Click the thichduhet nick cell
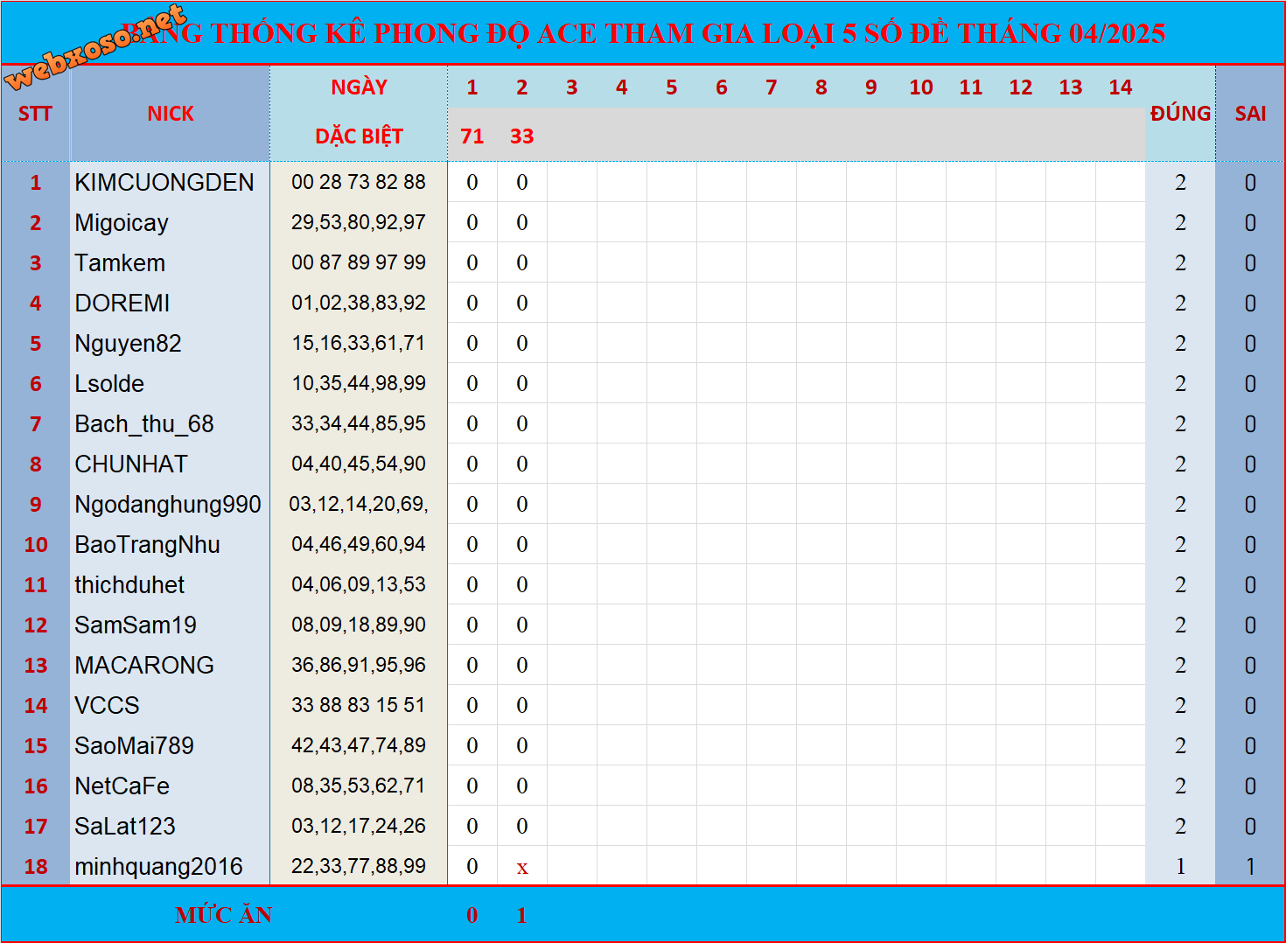Screen dimensions: 1286x943 point(170,584)
